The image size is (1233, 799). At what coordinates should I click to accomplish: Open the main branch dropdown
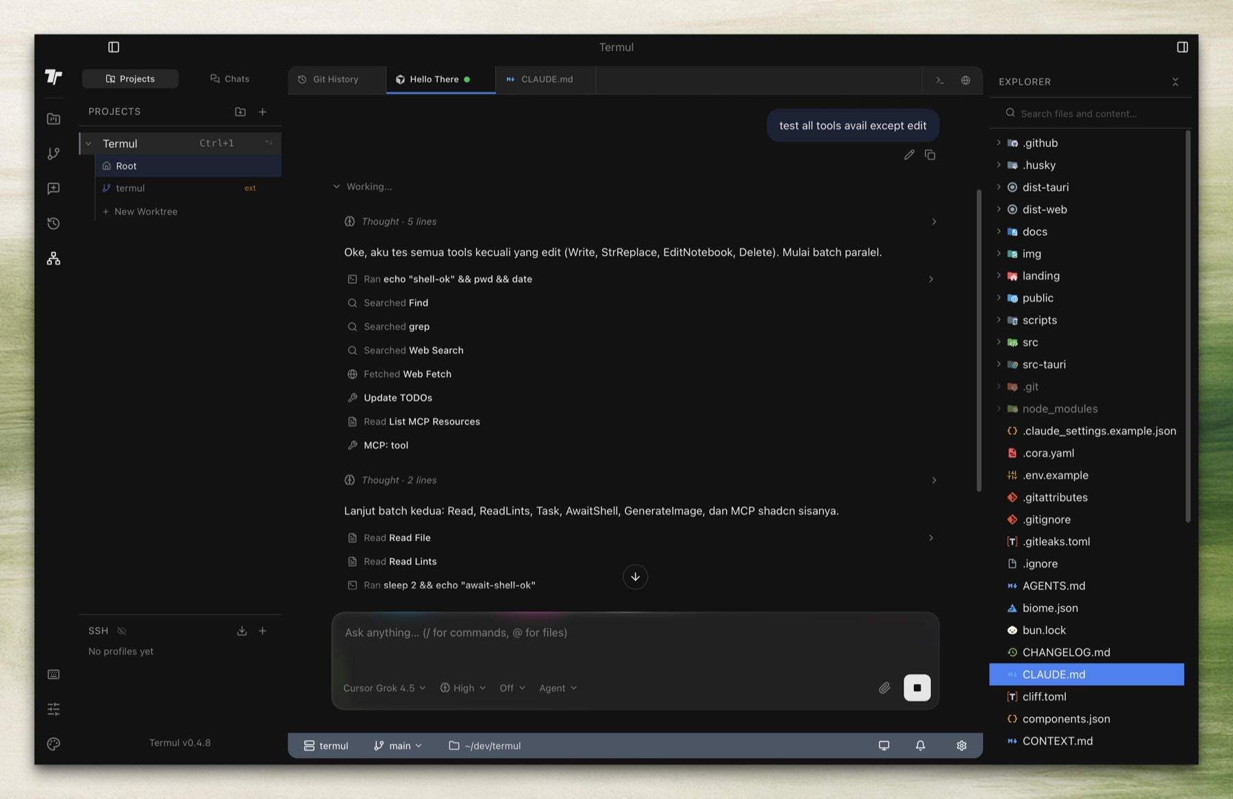click(x=398, y=746)
